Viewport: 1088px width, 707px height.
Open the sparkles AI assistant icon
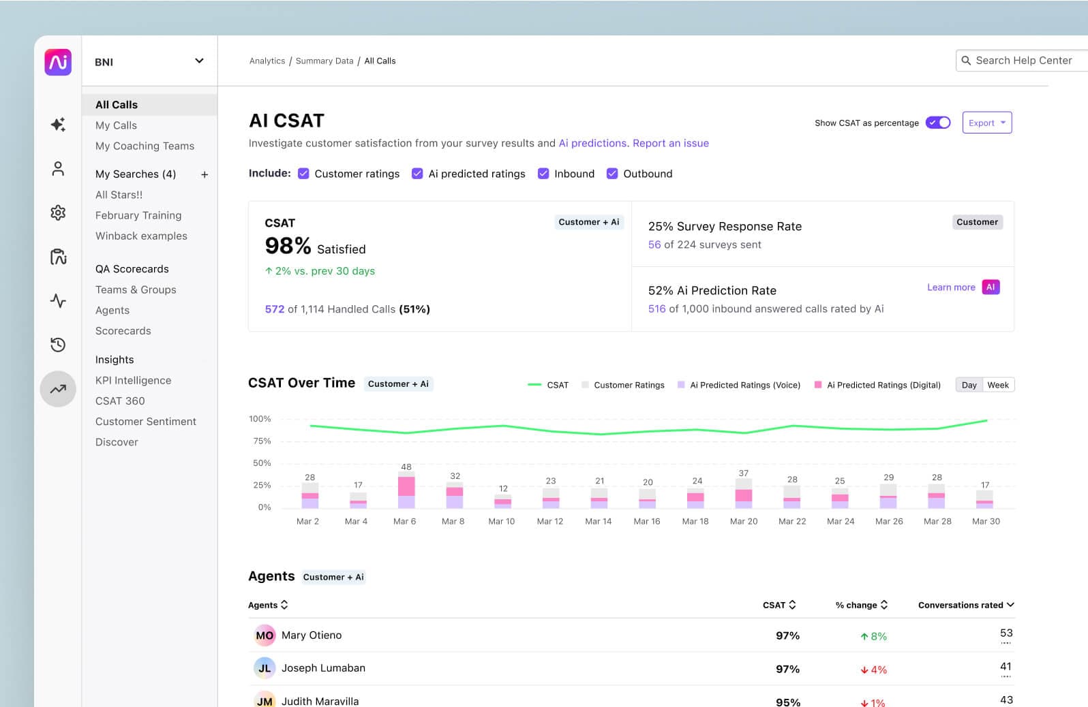(x=58, y=125)
